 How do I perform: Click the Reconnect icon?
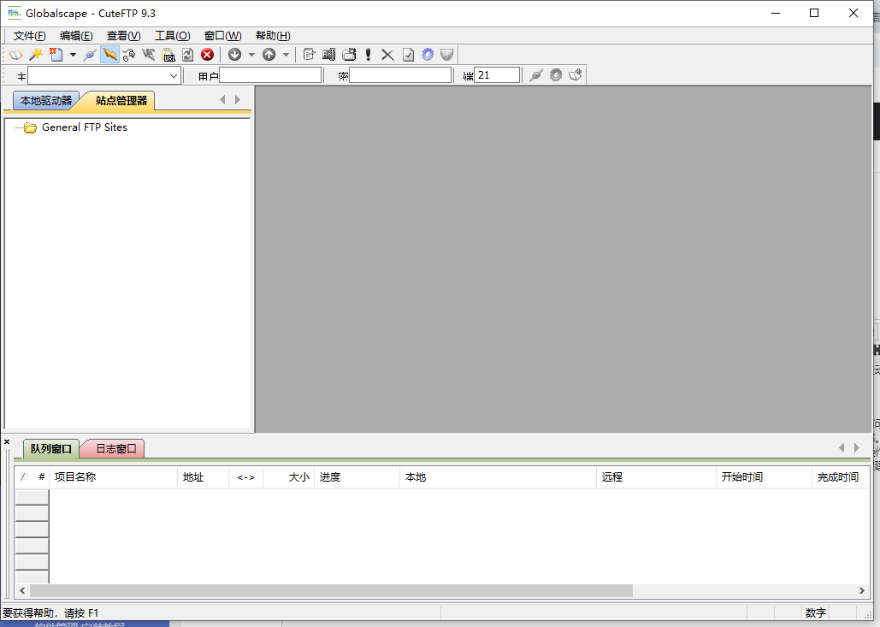point(149,55)
